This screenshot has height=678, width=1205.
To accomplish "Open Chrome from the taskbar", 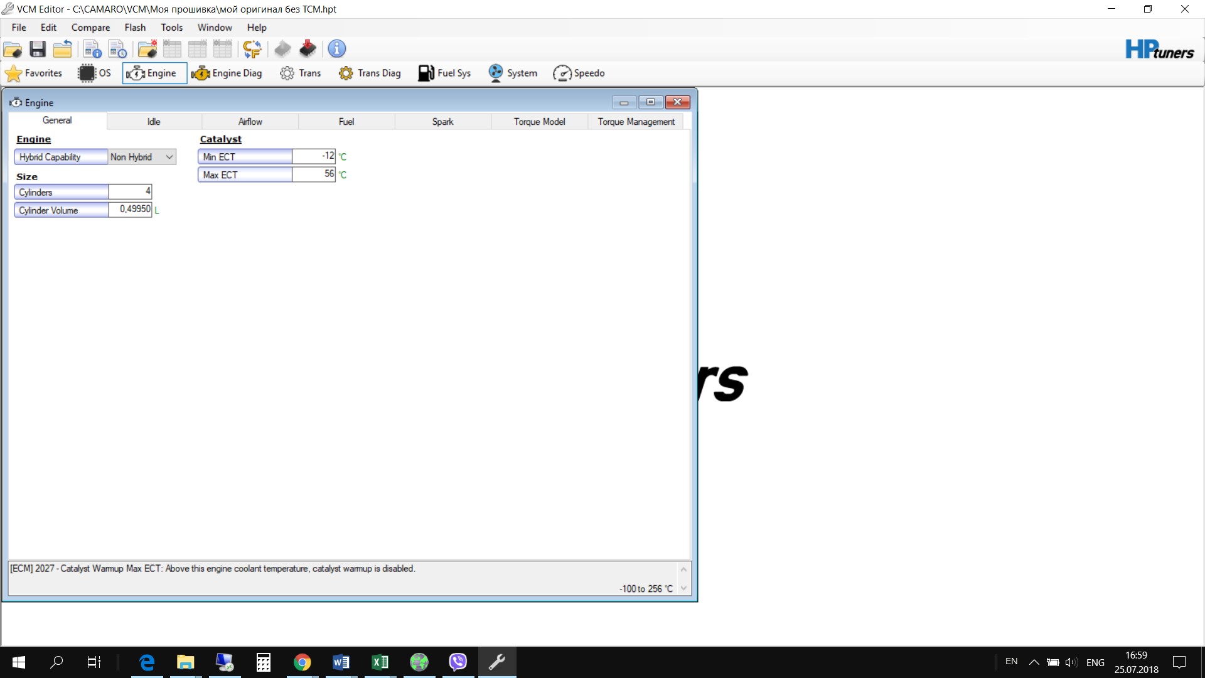I will coord(302,662).
